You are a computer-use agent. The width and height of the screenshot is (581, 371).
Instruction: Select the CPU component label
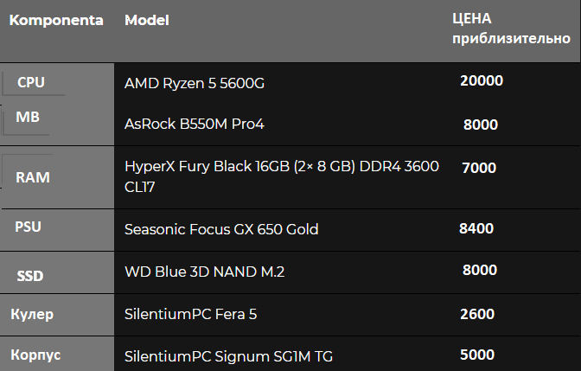click(31, 82)
